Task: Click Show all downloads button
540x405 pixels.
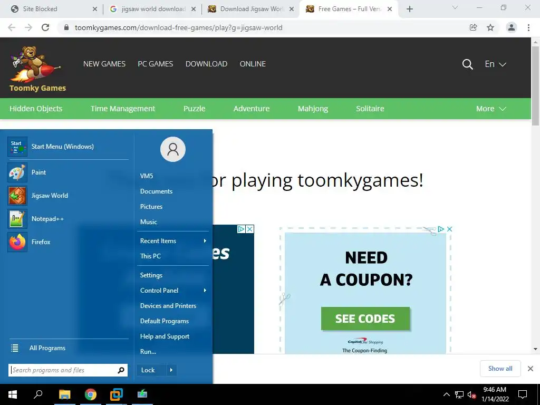Action: pyautogui.click(x=500, y=369)
